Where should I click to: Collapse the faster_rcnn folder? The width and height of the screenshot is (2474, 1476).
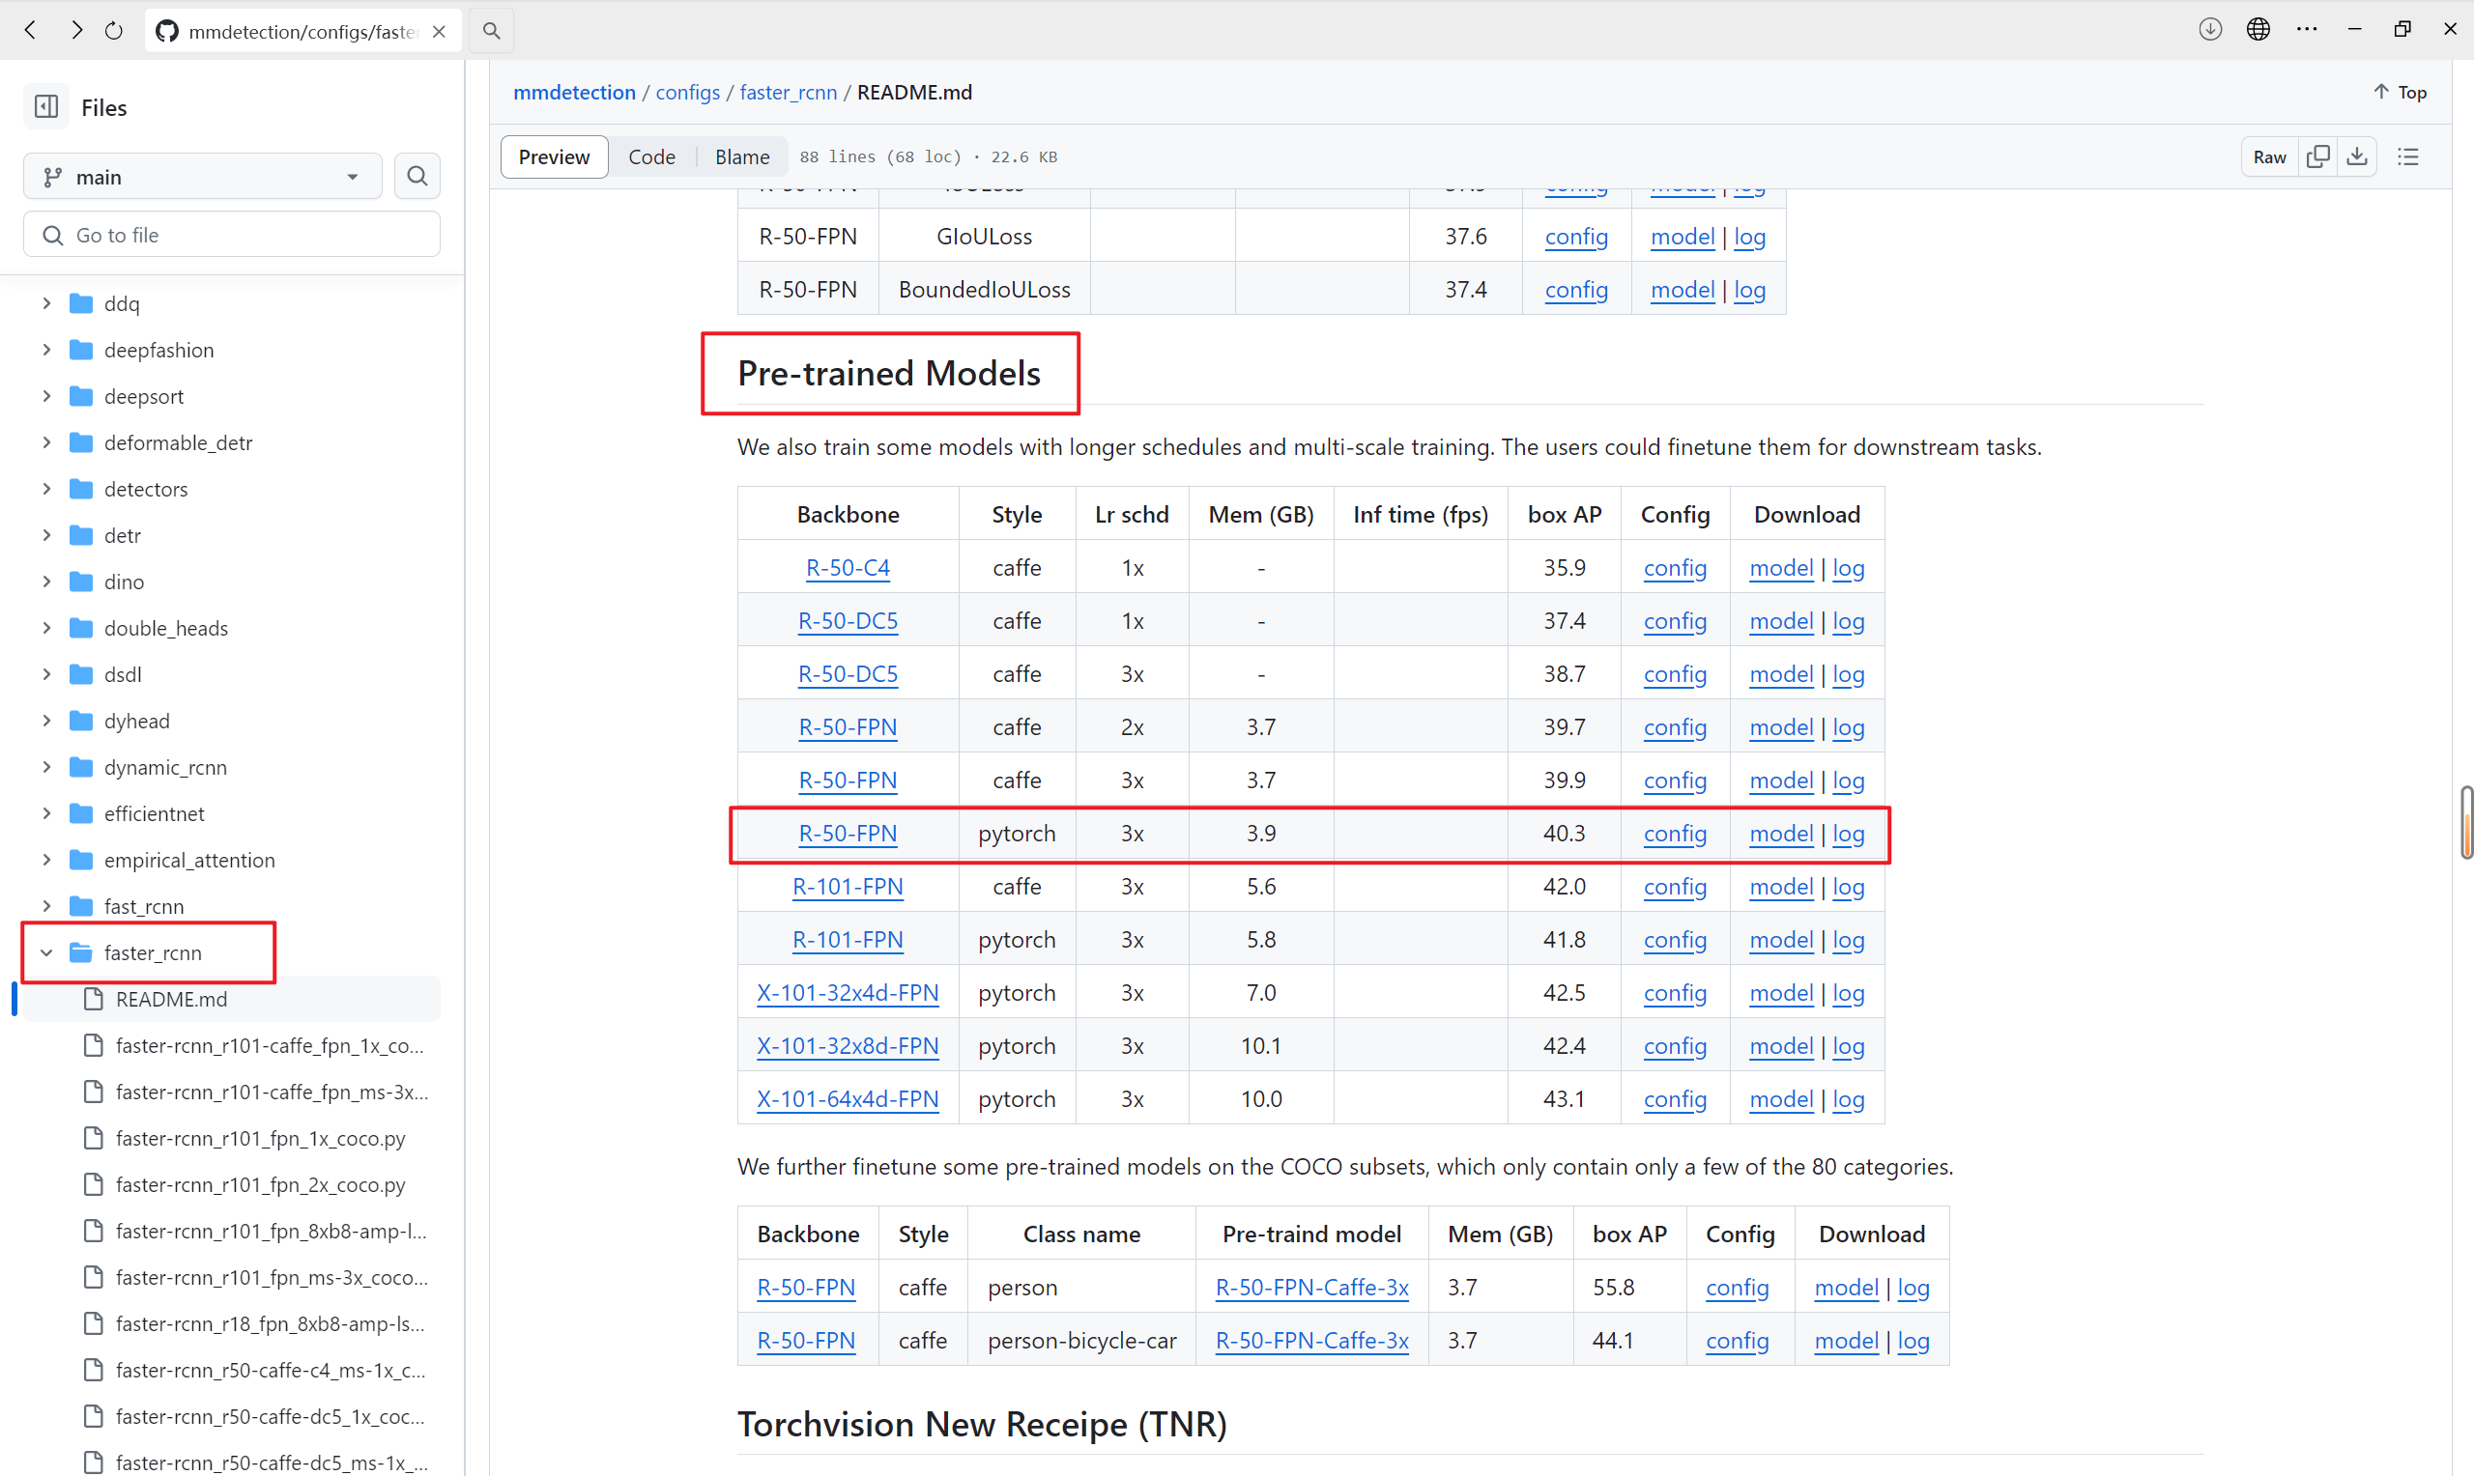click(x=45, y=952)
